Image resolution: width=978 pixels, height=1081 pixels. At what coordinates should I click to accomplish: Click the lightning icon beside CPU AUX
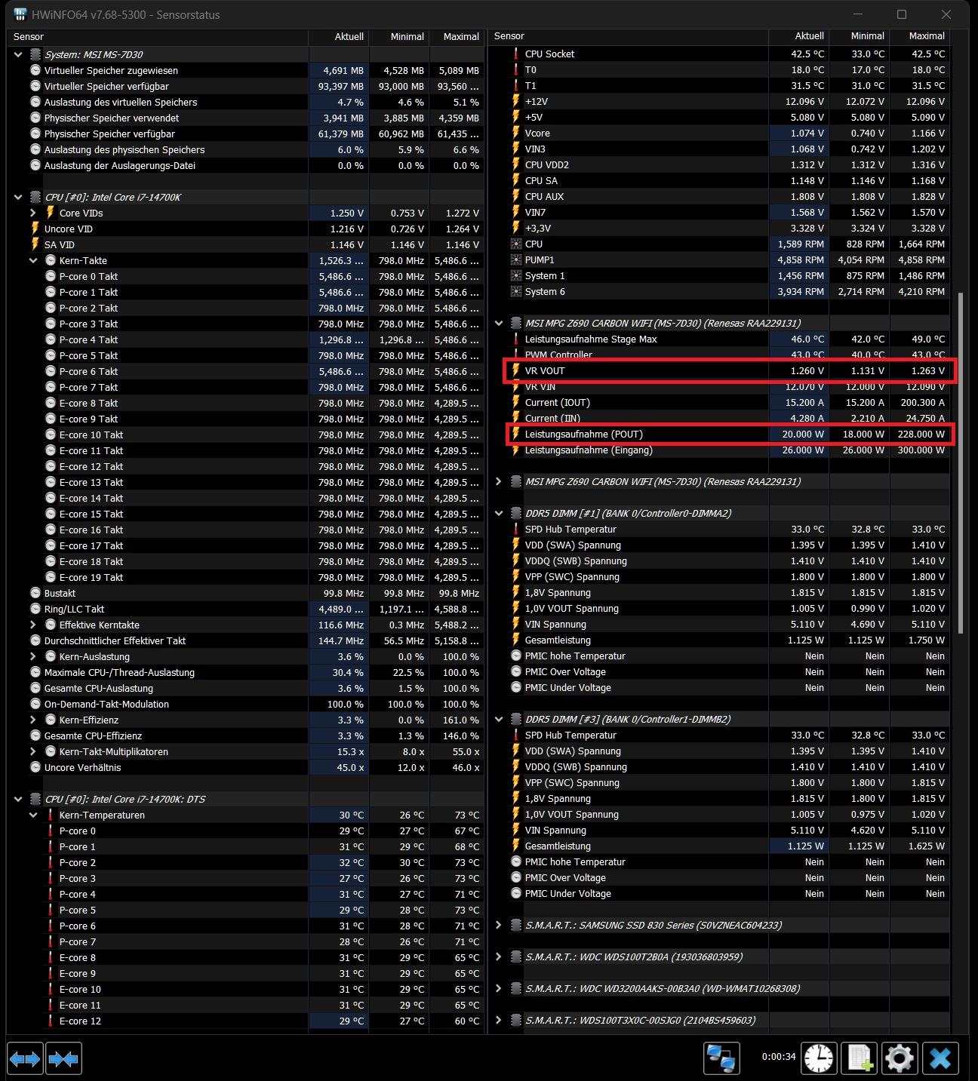click(x=516, y=196)
